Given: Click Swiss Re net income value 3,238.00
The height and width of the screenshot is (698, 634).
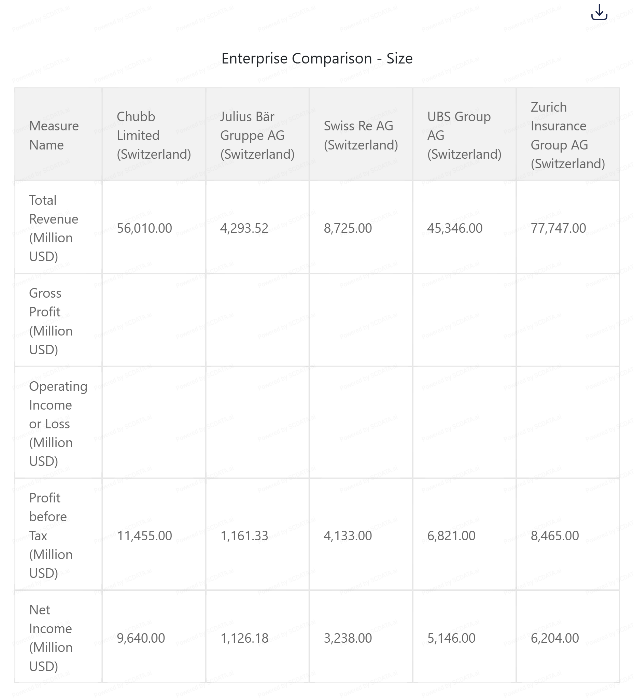Looking at the screenshot, I should click(348, 638).
